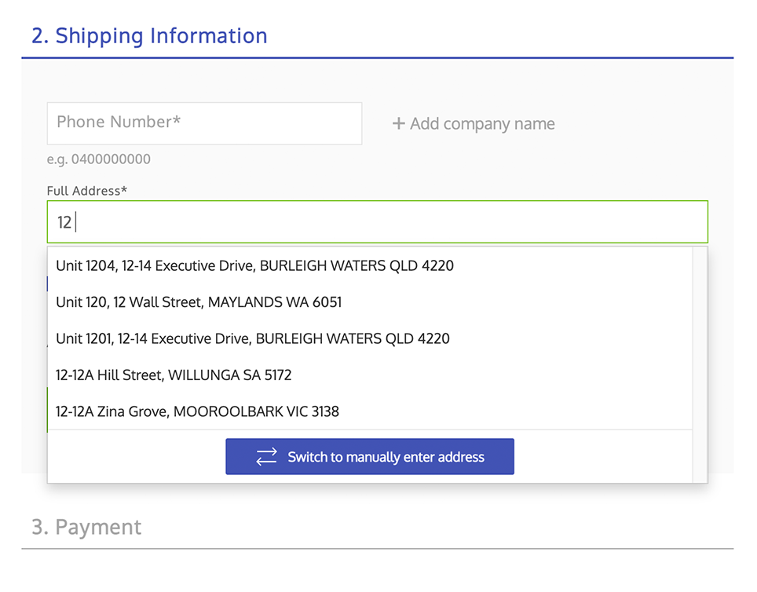Choose the 12-12A Zina Grove, MOOROOLBARK address
Viewport: 757px width, 592px height.
click(x=197, y=411)
